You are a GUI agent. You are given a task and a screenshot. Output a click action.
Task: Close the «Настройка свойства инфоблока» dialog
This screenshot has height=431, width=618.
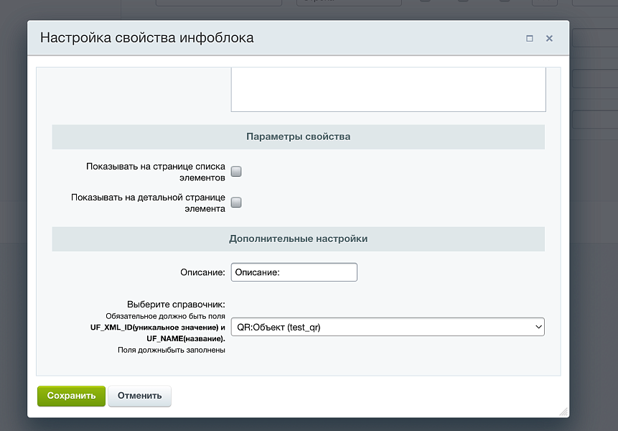(549, 38)
